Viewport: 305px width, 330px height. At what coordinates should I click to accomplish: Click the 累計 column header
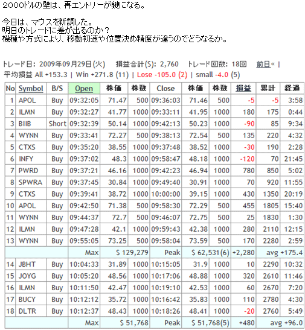coord(268,89)
